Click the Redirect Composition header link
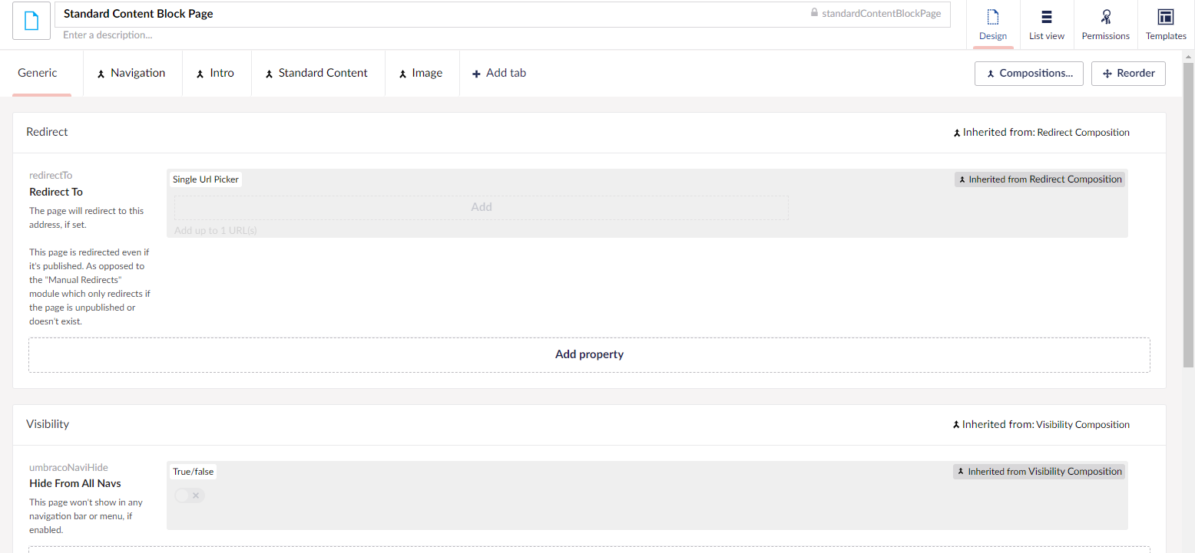The height and width of the screenshot is (553, 1195). coord(1083,133)
